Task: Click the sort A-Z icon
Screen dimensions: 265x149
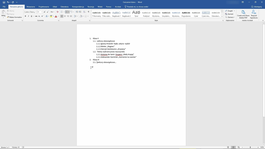Action: tap(84, 12)
